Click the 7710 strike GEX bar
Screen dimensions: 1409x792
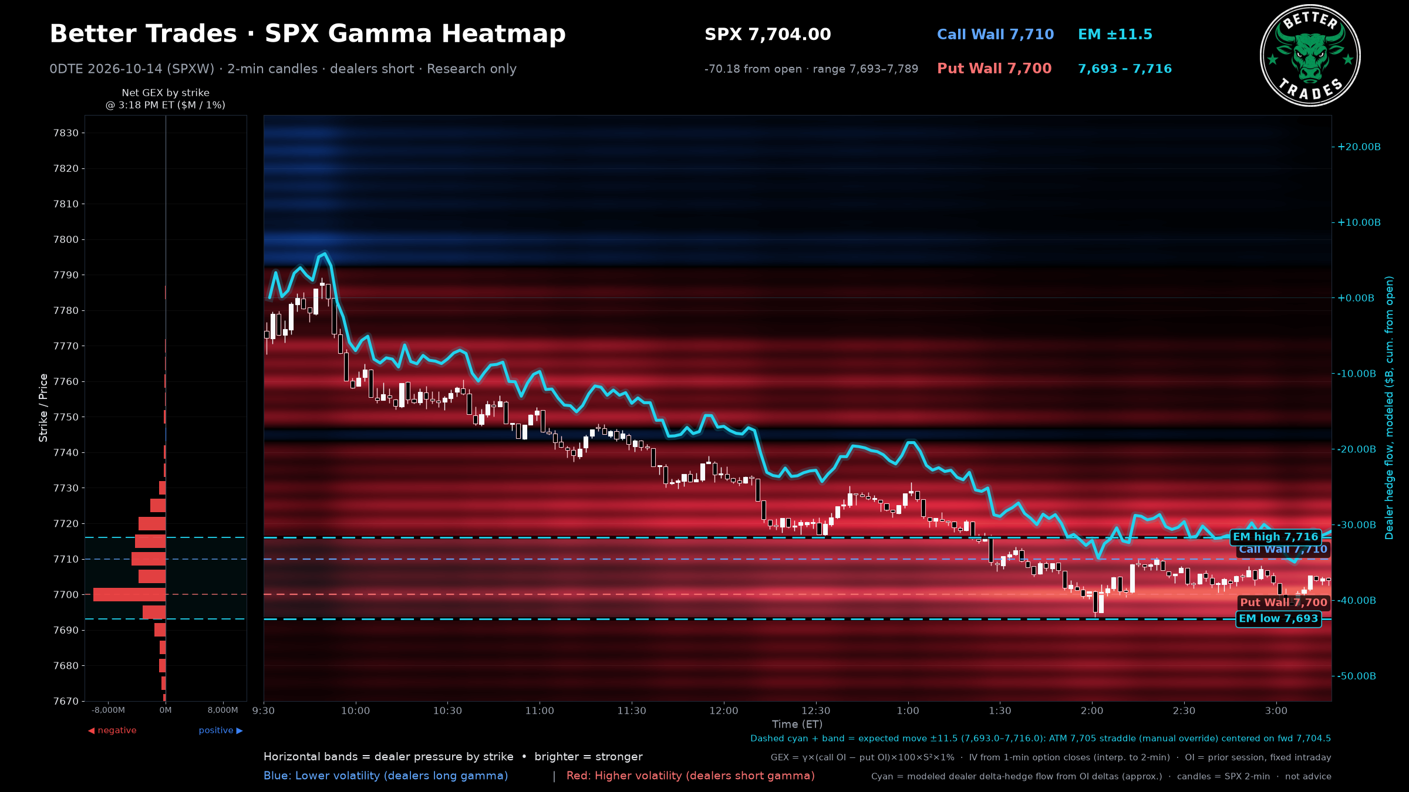coord(149,559)
